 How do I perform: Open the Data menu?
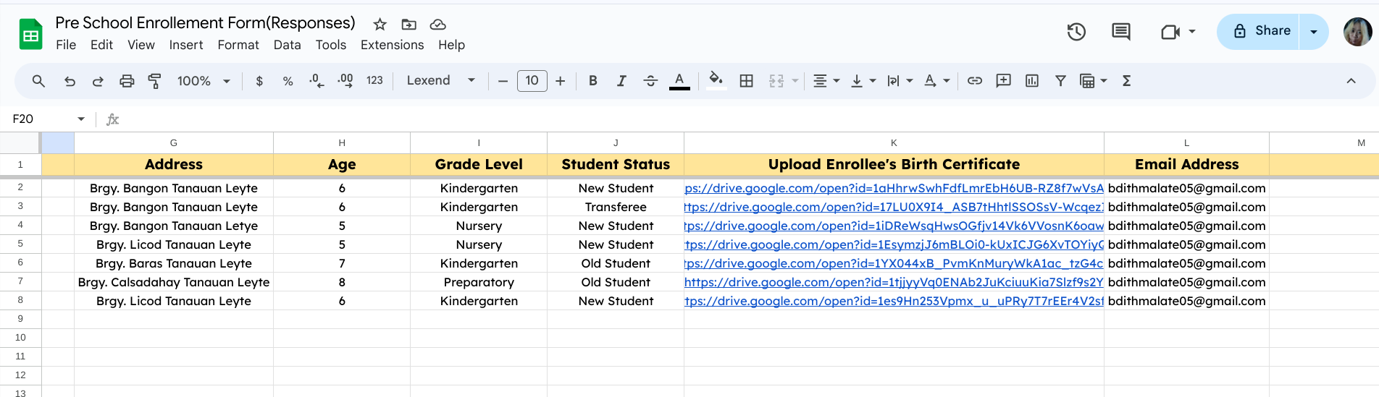[x=287, y=45]
